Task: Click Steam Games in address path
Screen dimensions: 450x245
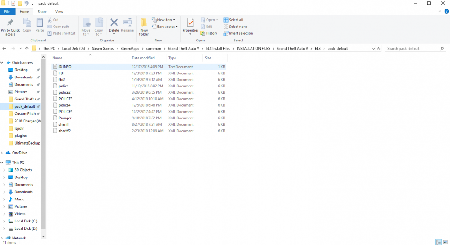Action: 103,49
